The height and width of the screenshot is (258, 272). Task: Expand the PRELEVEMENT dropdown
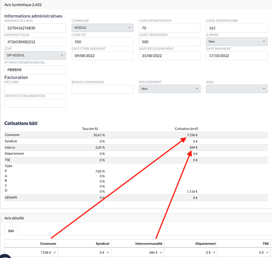tap(169, 89)
